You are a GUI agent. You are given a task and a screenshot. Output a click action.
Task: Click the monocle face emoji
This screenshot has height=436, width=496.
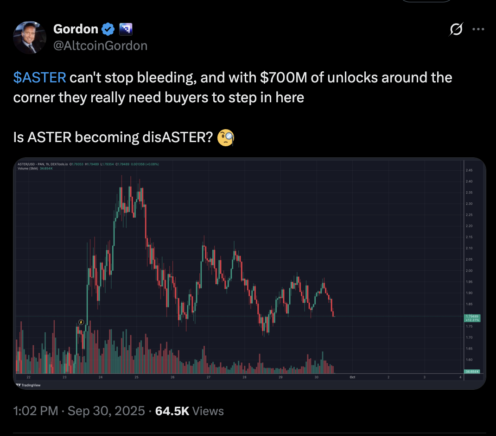(x=226, y=137)
